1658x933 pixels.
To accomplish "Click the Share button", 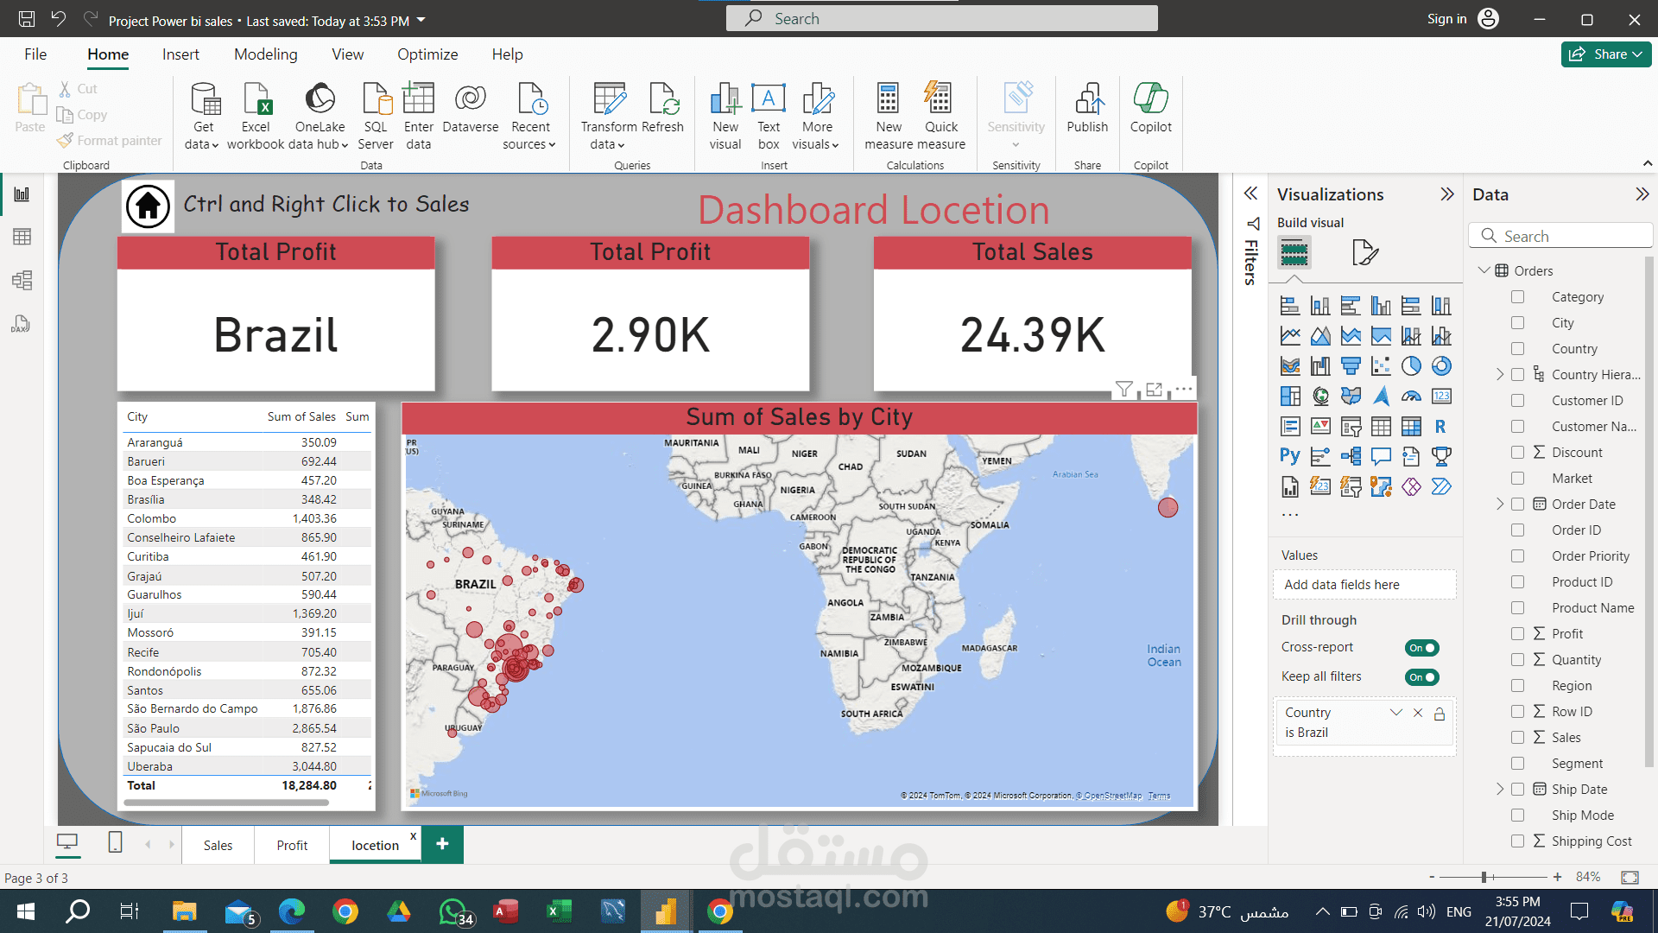I will click(1605, 54).
